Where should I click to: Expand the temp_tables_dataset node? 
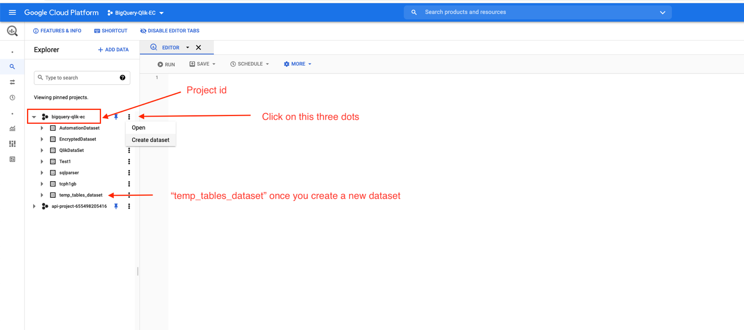coord(42,195)
